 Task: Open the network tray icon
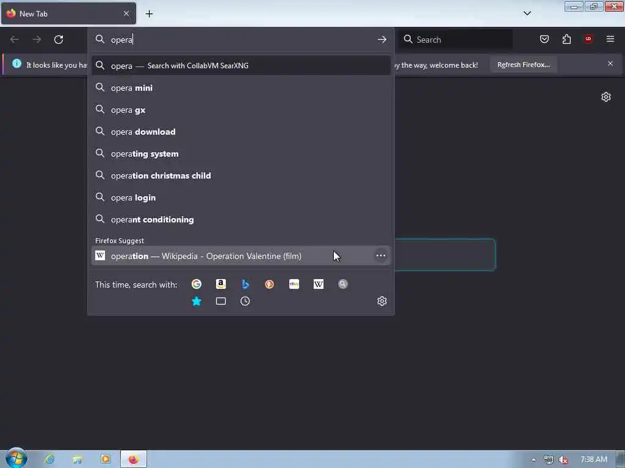click(x=549, y=459)
